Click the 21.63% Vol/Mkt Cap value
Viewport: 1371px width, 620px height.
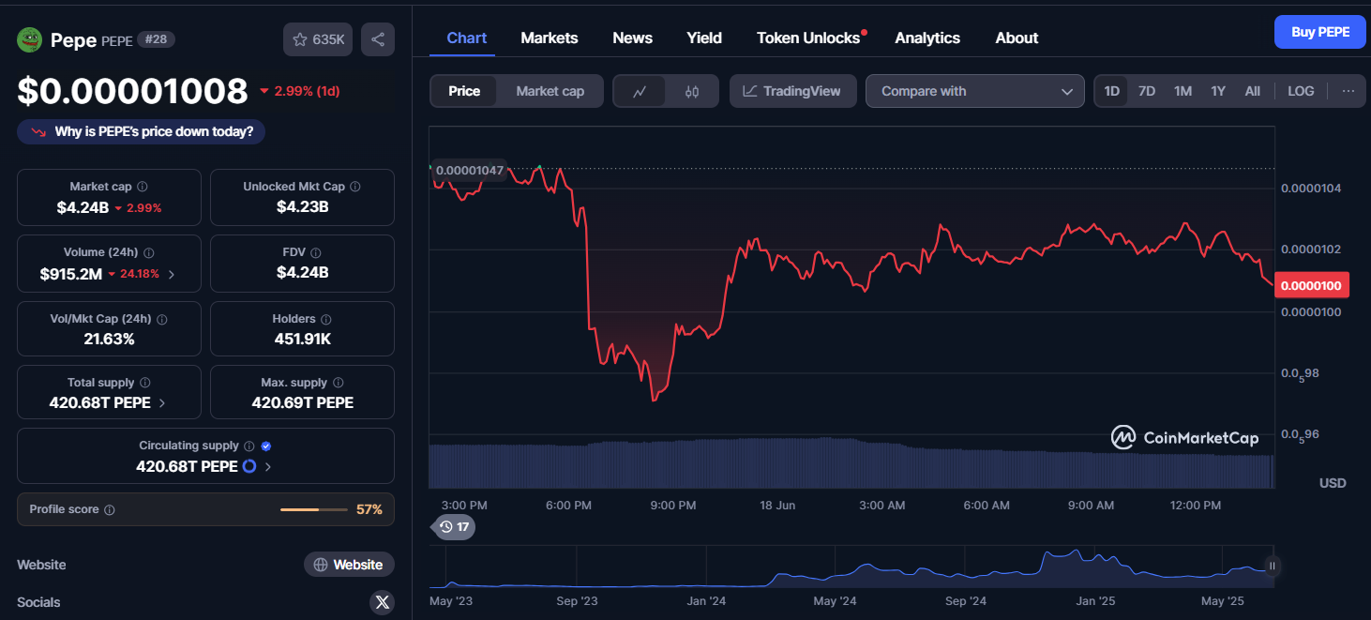[x=109, y=339]
